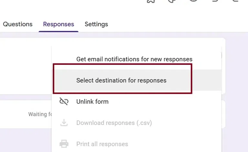This screenshot has width=248, height=152.
Task: Click the broken-link icon beside Unlink form
Action: tap(64, 102)
